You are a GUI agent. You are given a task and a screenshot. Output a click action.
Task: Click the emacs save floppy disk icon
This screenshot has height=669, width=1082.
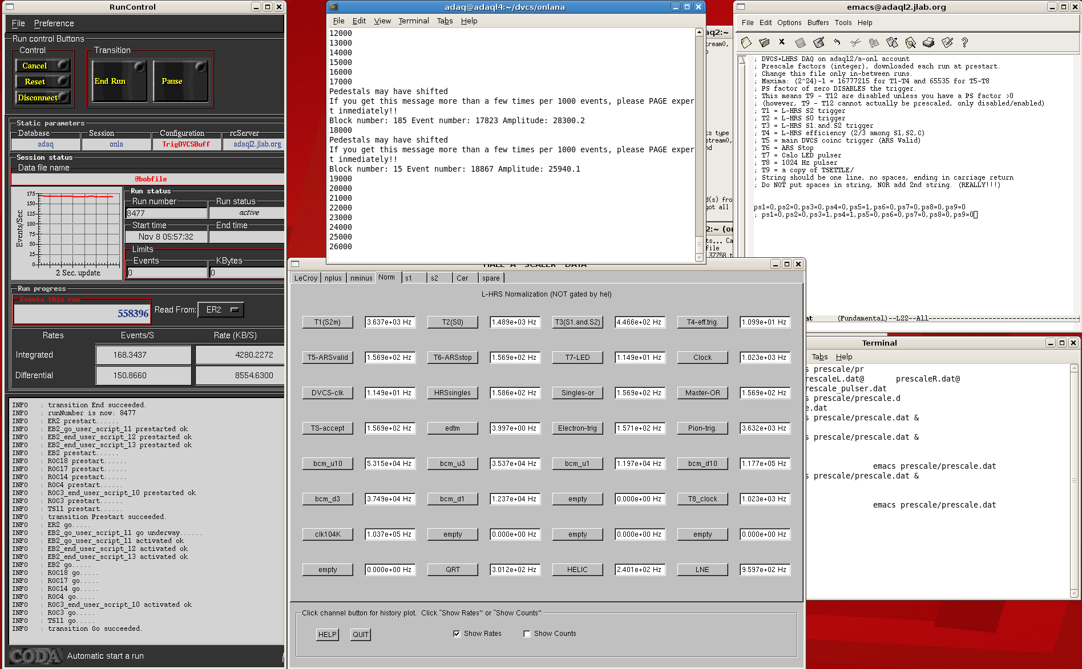(x=800, y=42)
